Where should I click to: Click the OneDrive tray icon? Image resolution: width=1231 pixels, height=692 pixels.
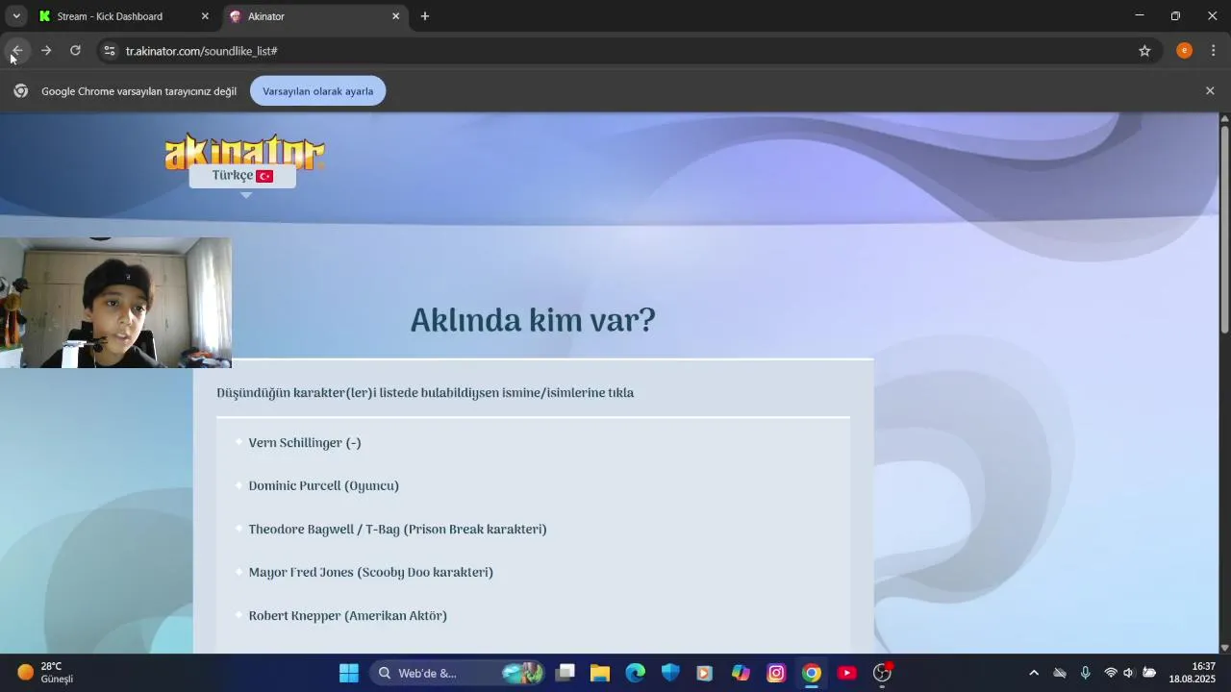[1060, 673]
